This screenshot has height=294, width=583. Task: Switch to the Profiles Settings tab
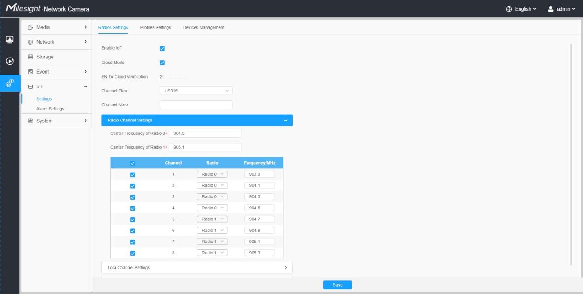[x=156, y=28]
